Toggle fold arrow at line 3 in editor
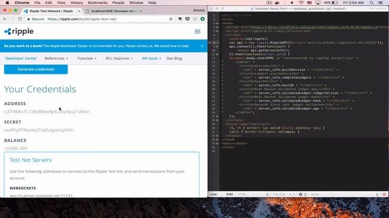The width and height of the screenshot is (389, 218). pos(217,23)
